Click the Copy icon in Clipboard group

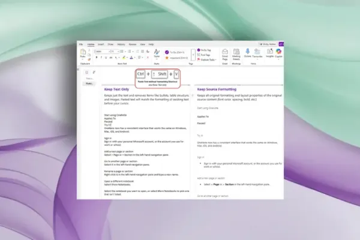89,55
